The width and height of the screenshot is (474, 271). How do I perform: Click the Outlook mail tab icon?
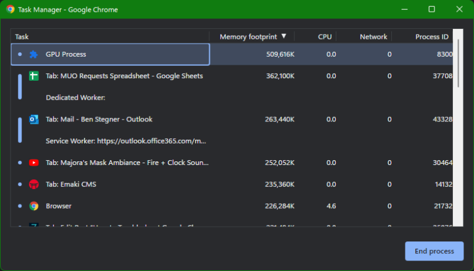point(34,119)
